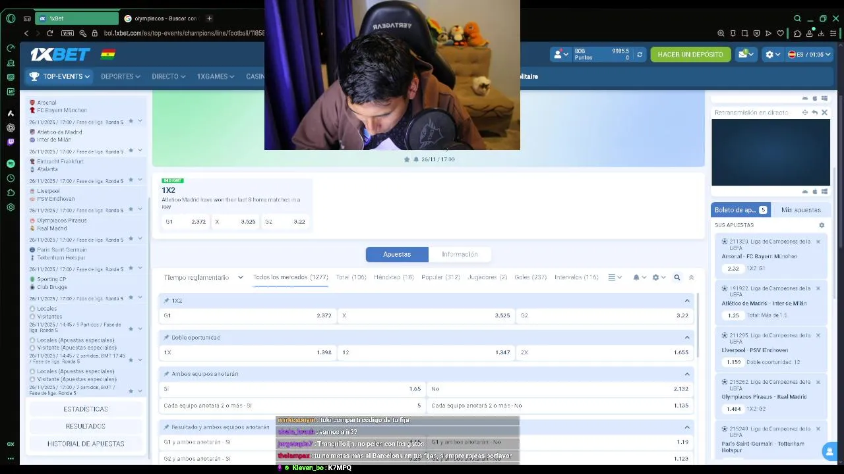844x474 pixels.
Task: Open the DEPORTES menu
Action: [x=120, y=76]
